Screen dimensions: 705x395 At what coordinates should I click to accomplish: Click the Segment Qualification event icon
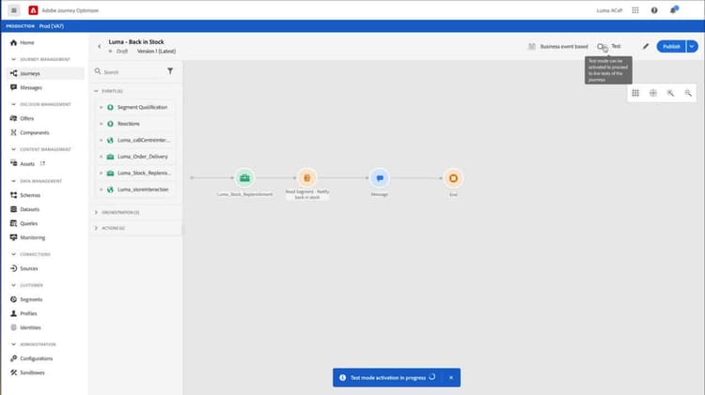pos(110,107)
